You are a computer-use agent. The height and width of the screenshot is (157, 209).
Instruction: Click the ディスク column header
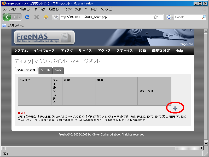[x=34, y=91]
